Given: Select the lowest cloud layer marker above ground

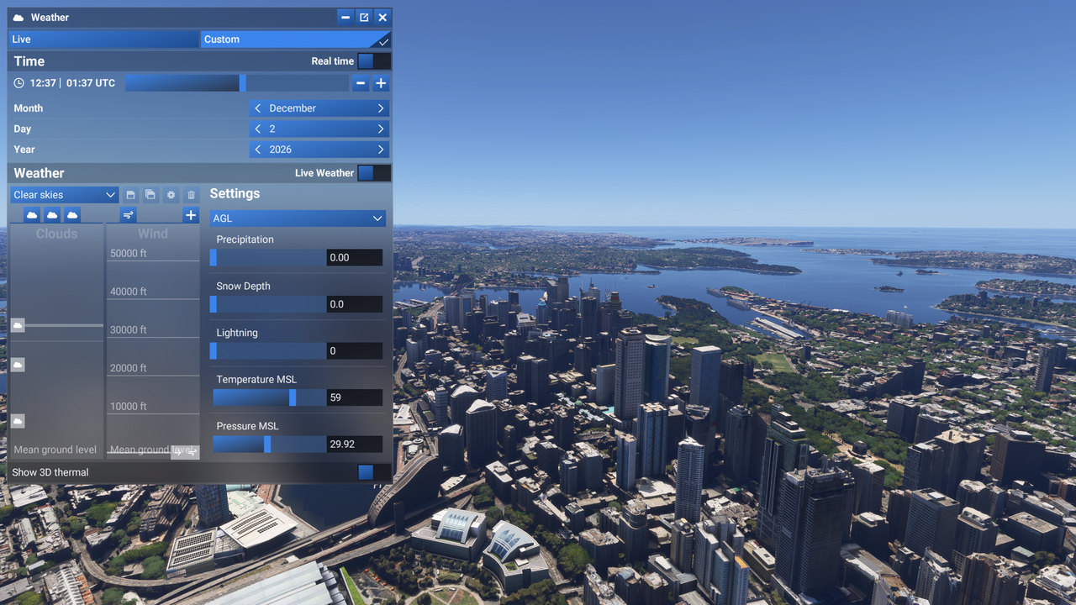Looking at the screenshot, I should [18, 421].
